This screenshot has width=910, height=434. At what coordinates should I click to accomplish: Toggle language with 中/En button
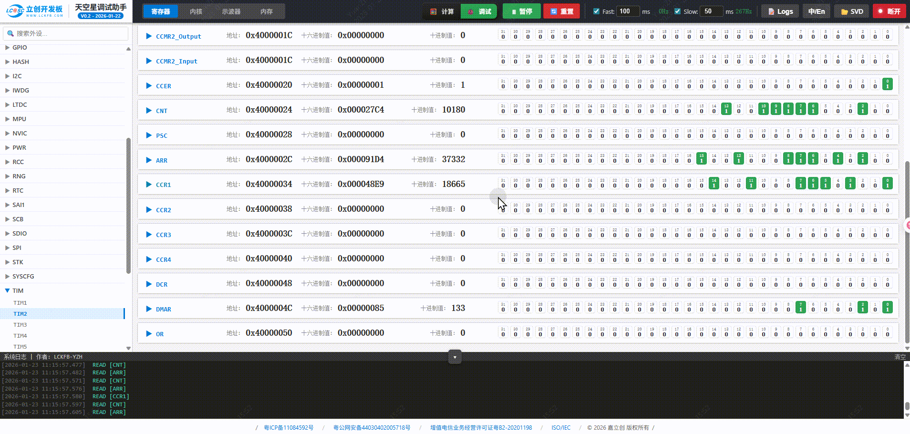pyautogui.click(x=816, y=11)
